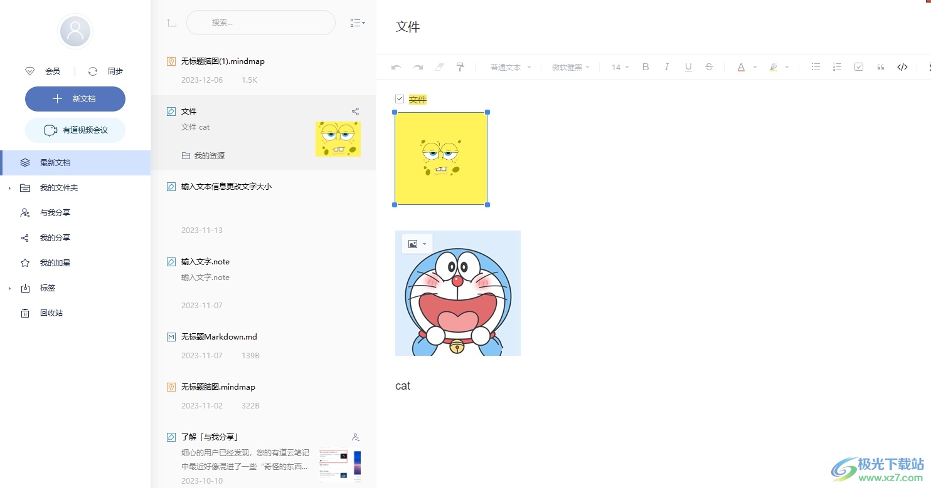Open image options dropdown on Doraemon picture

click(x=417, y=244)
